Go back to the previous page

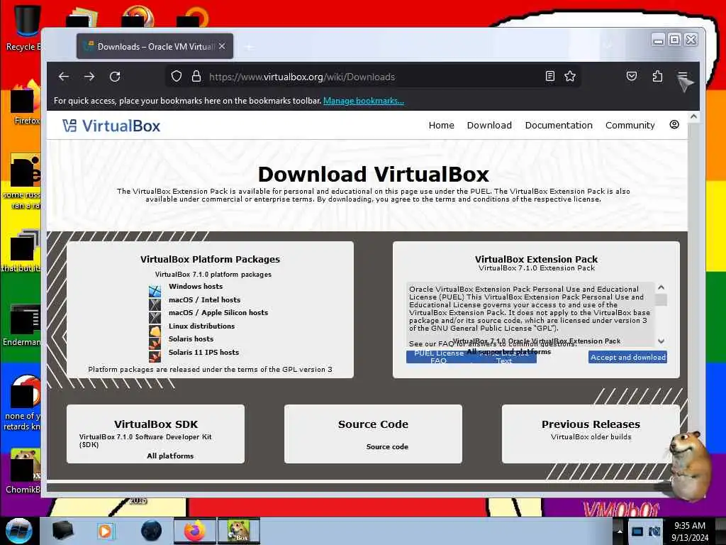point(63,77)
